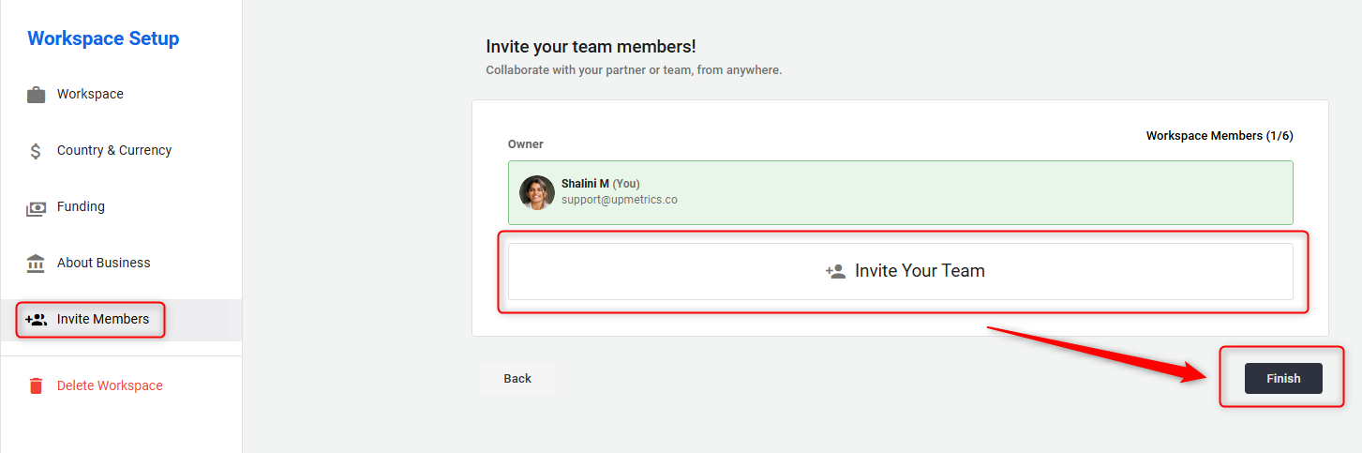Click Shalini M's profile avatar
This screenshot has width=1362, height=453.
pos(537,192)
